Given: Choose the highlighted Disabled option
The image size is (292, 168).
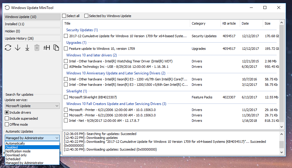Looking at the screenshot, I should 32,147.
